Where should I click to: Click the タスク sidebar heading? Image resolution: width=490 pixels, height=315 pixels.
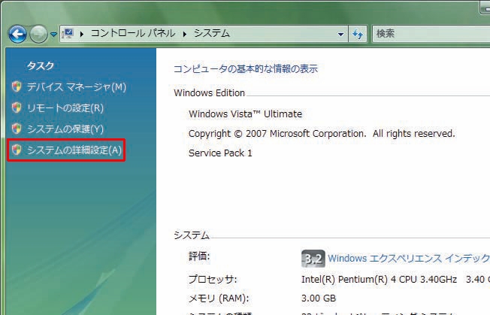click(41, 65)
